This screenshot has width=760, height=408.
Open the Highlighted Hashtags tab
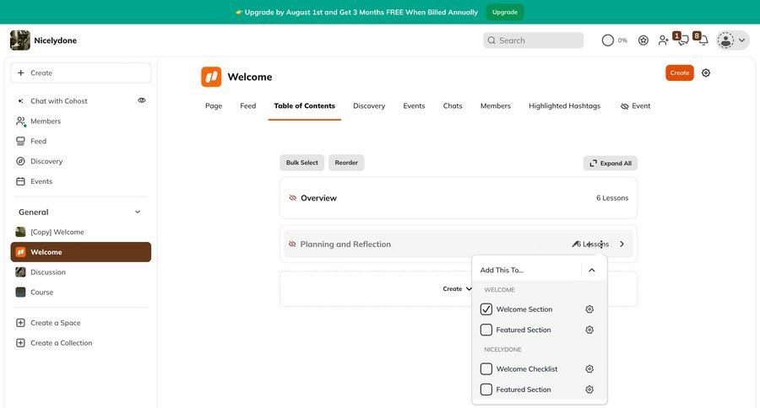tap(564, 105)
